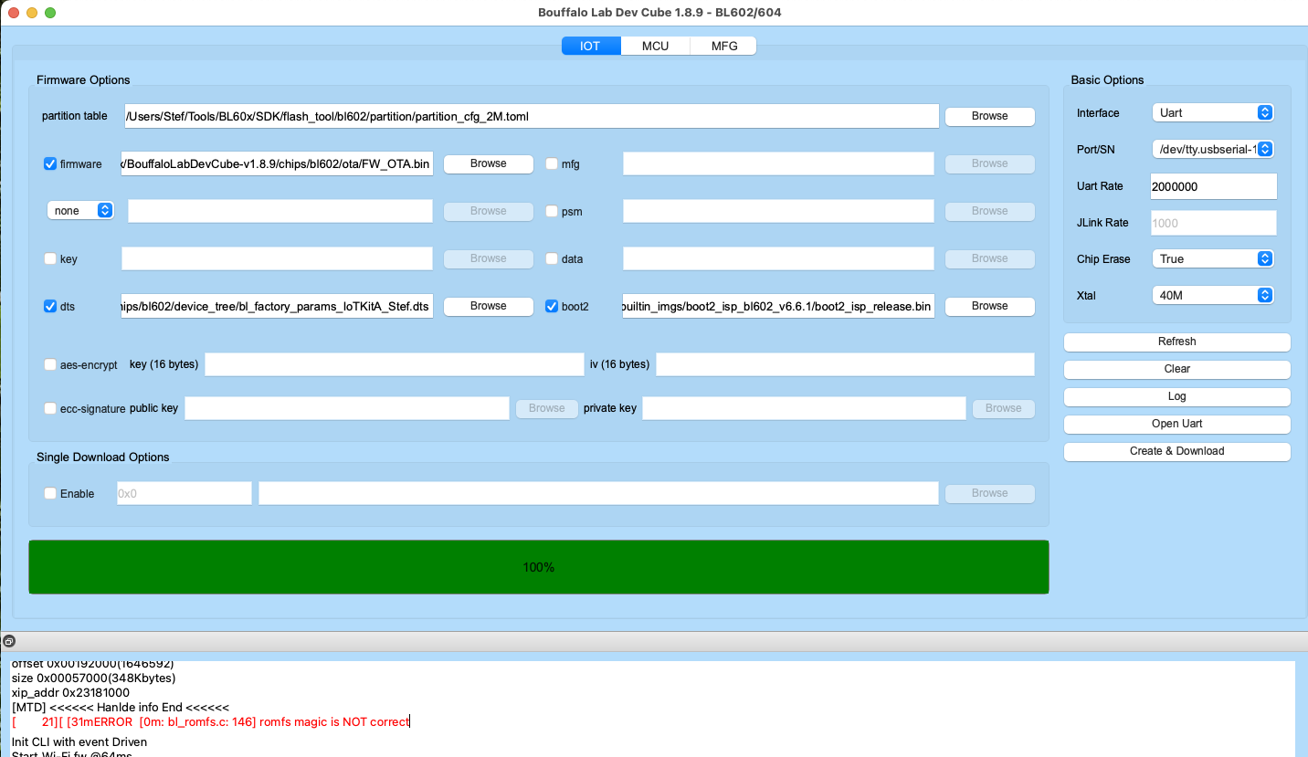Click the Uart Rate field

click(1214, 185)
